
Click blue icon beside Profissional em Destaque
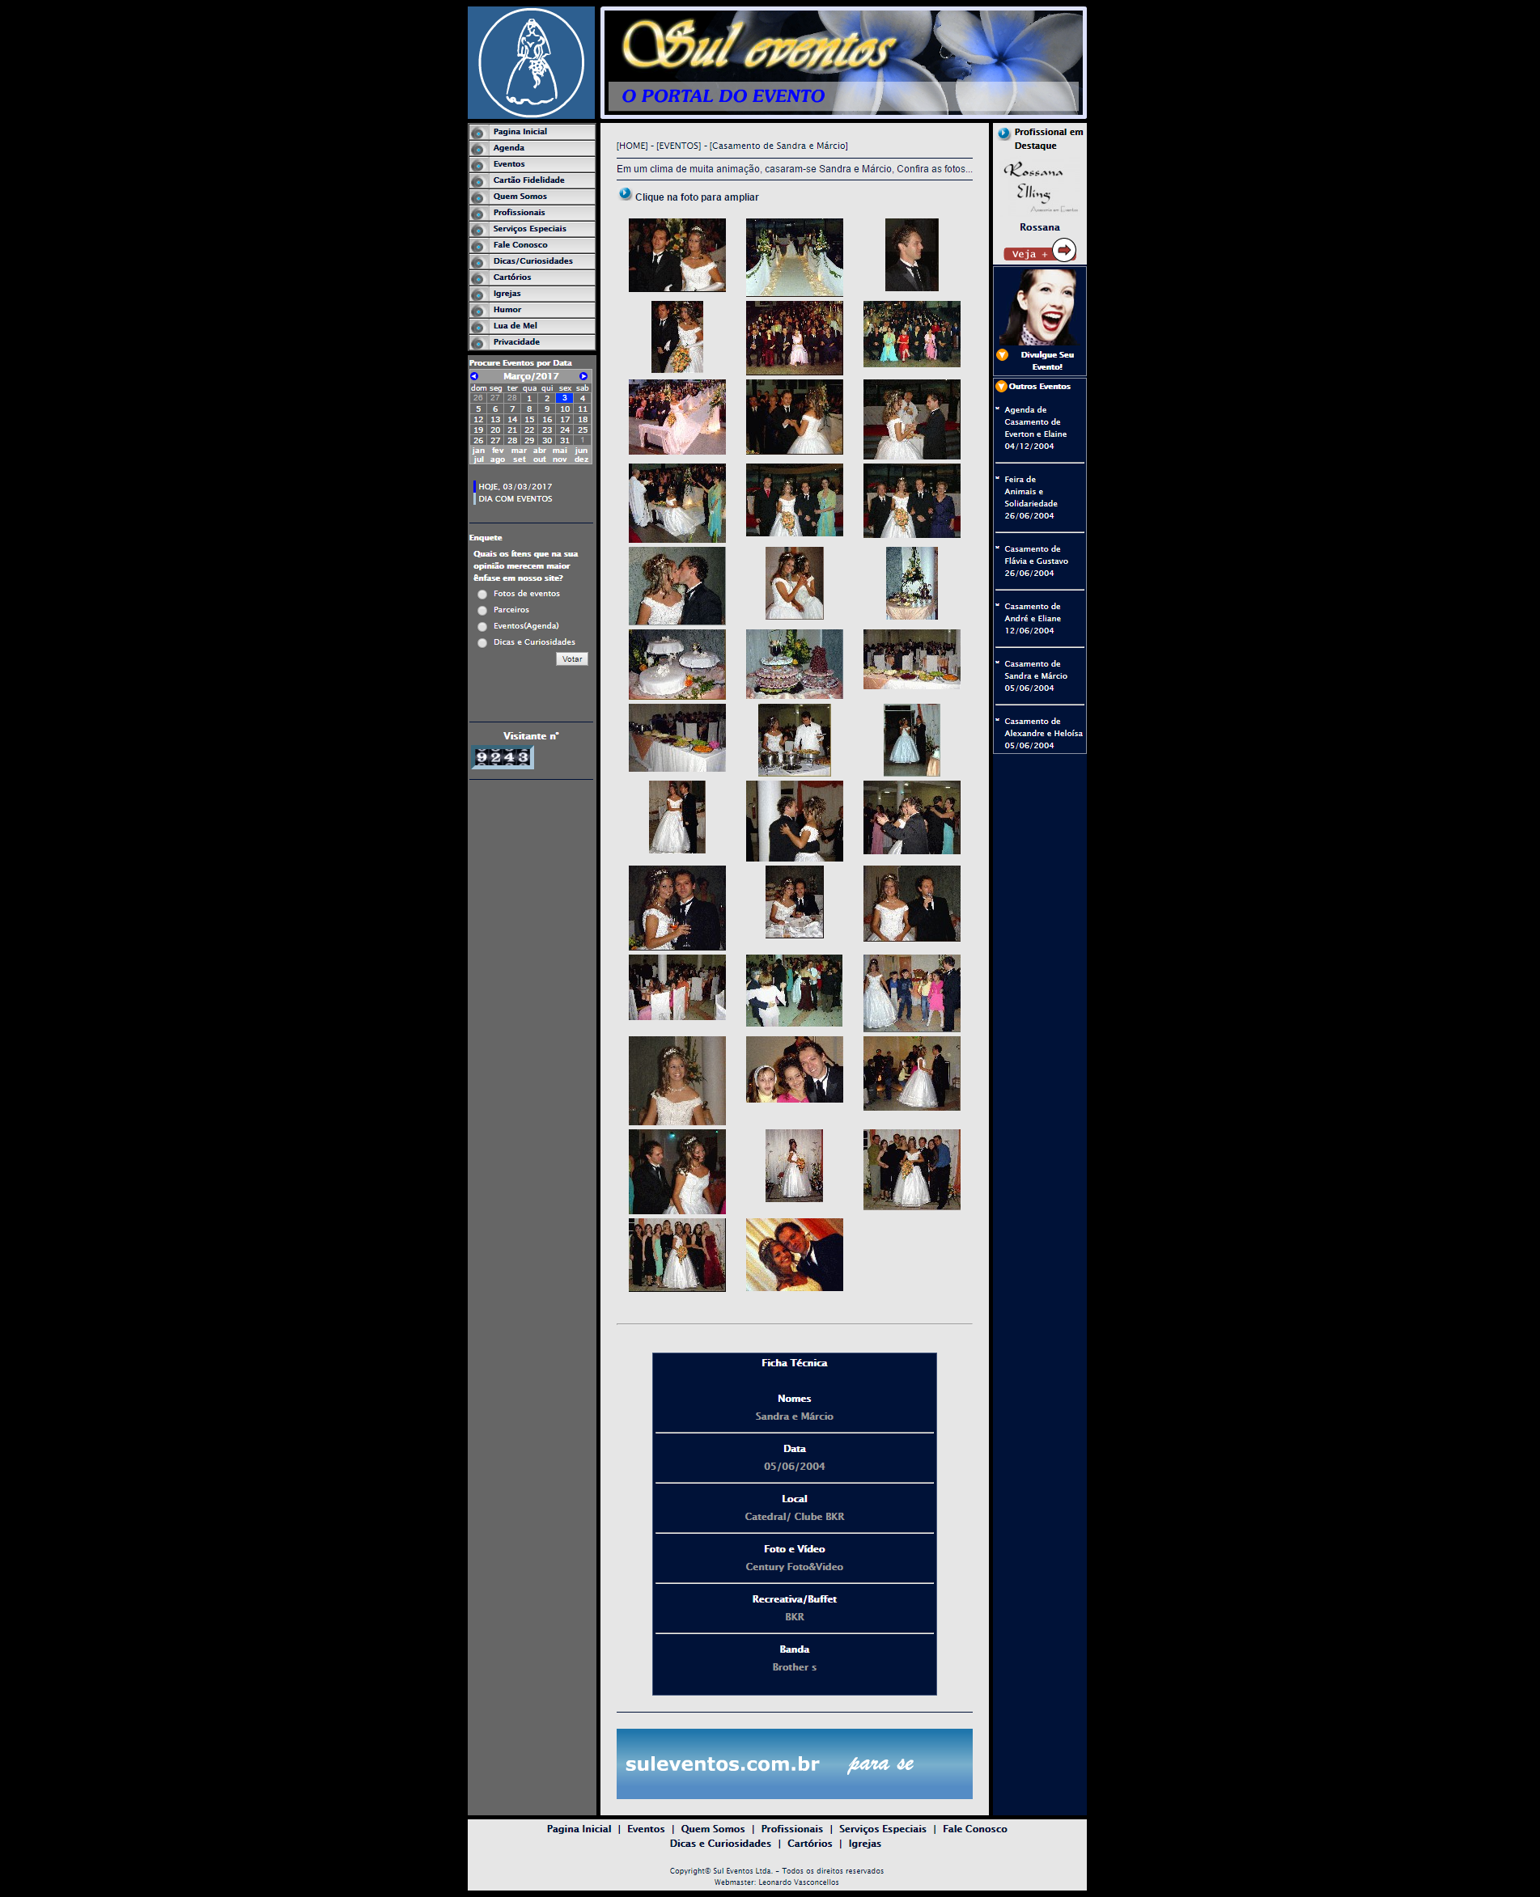coord(1003,133)
